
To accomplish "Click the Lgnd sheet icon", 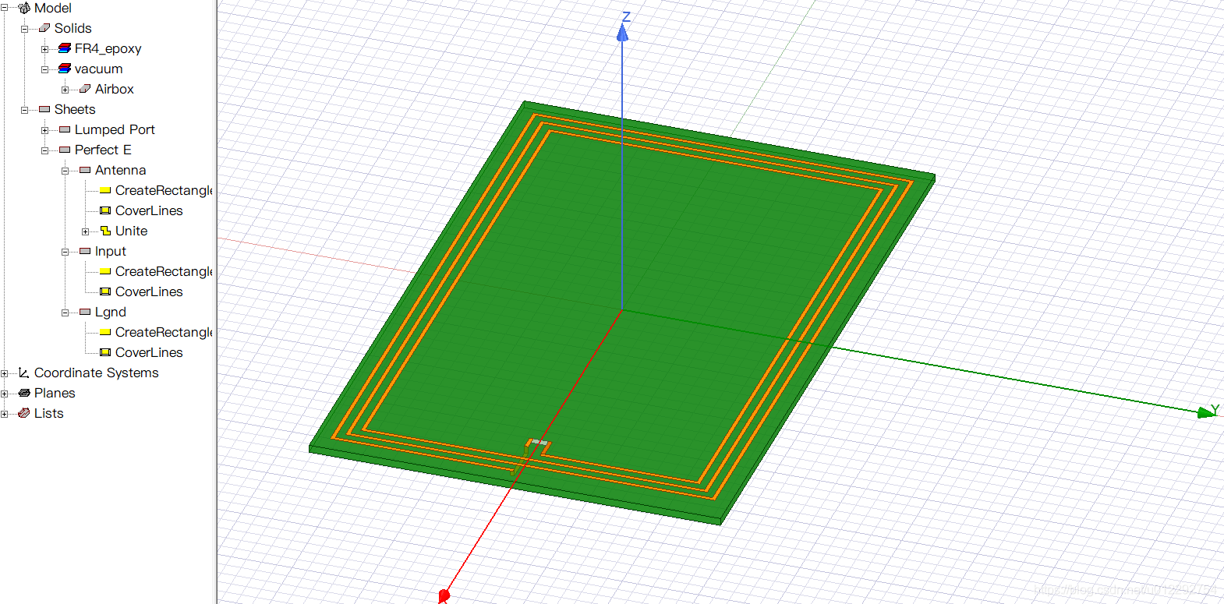I will pyautogui.click(x=85, y=312).
